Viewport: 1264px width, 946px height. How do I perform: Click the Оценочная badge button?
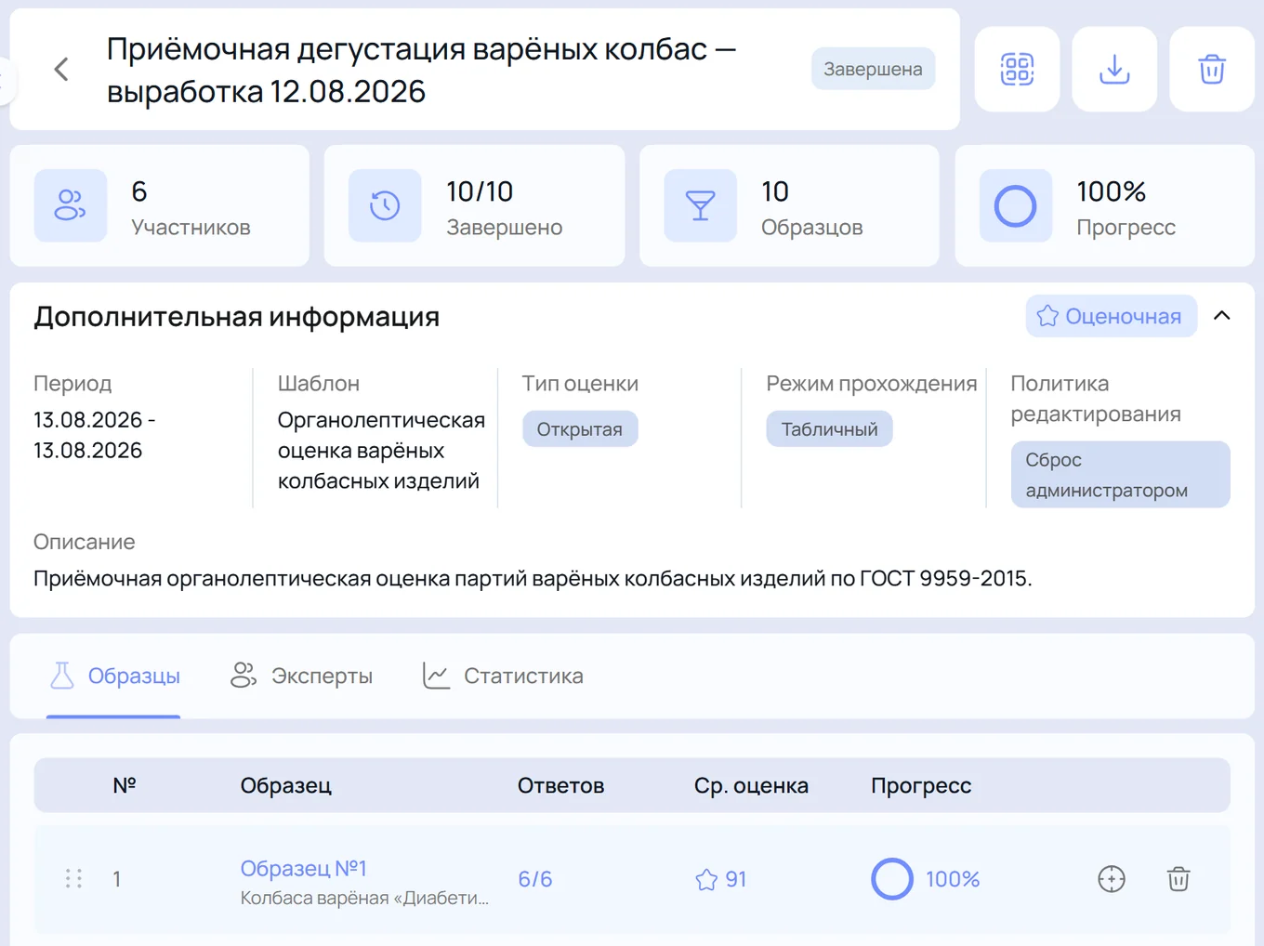tap(1112, 316)
